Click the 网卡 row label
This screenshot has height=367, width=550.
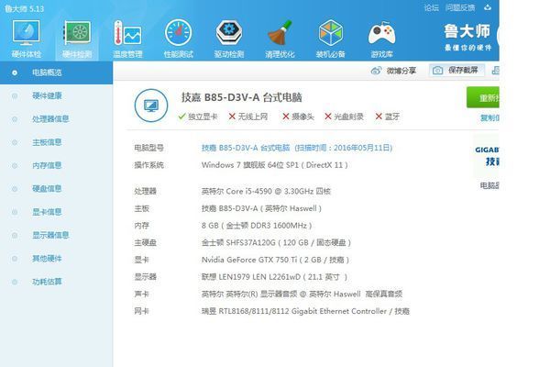(141, 311)
